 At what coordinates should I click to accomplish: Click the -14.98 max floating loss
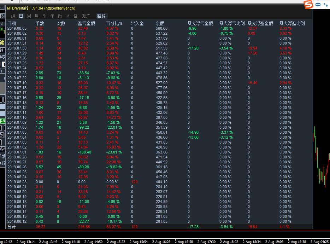coord(193,132)
